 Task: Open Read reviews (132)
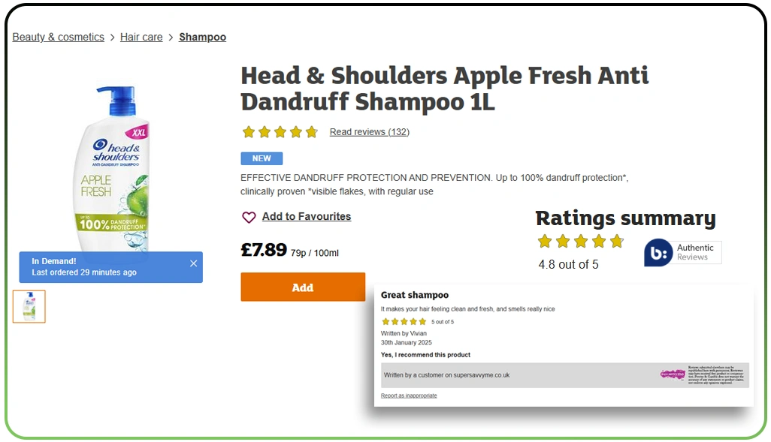click(369, 131)
